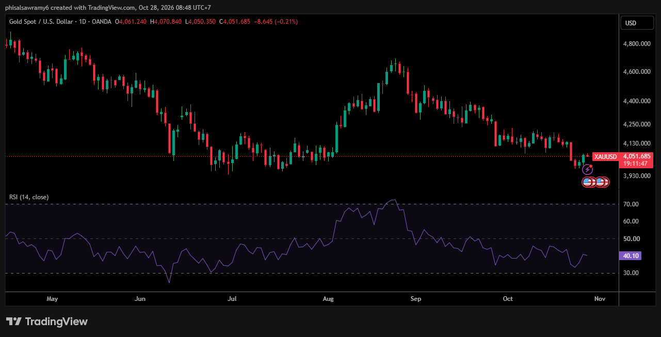
Task: Click the red XAUUSD symbol label on the chart
Action: [605, 156]
